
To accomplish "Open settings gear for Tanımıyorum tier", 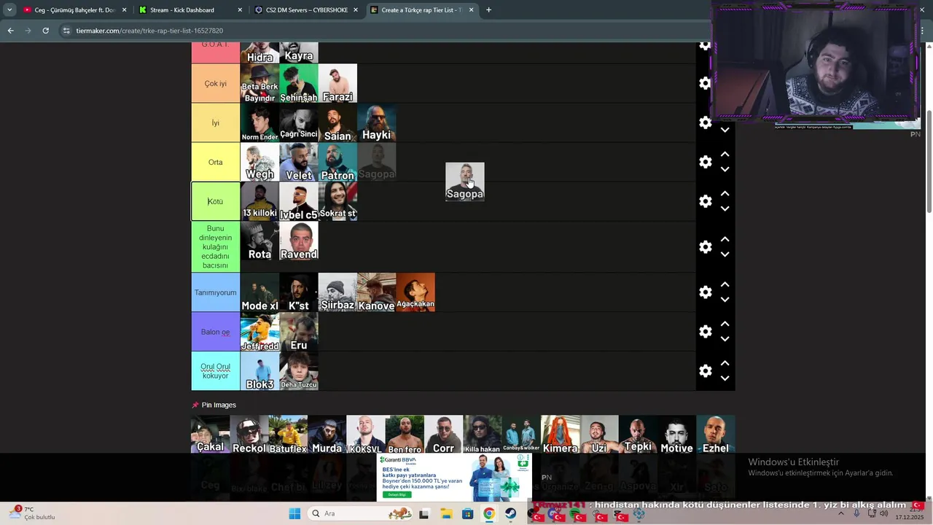I will point(705,292).
